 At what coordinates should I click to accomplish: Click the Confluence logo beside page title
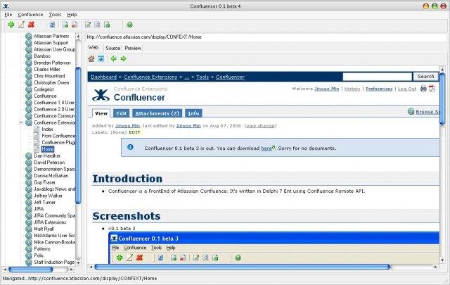101,95
